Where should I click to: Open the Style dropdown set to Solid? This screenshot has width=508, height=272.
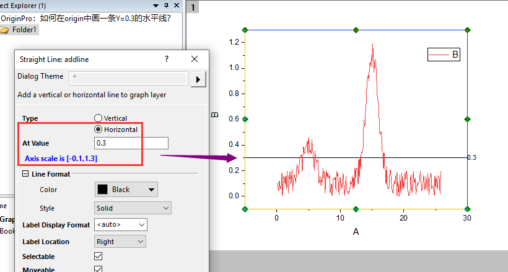pos(133,208)
